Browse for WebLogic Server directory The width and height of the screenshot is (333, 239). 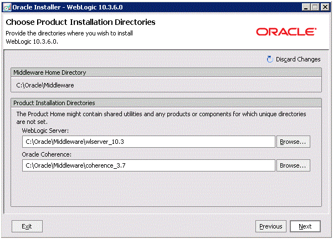pyautogui.click(x=293, y=142)
